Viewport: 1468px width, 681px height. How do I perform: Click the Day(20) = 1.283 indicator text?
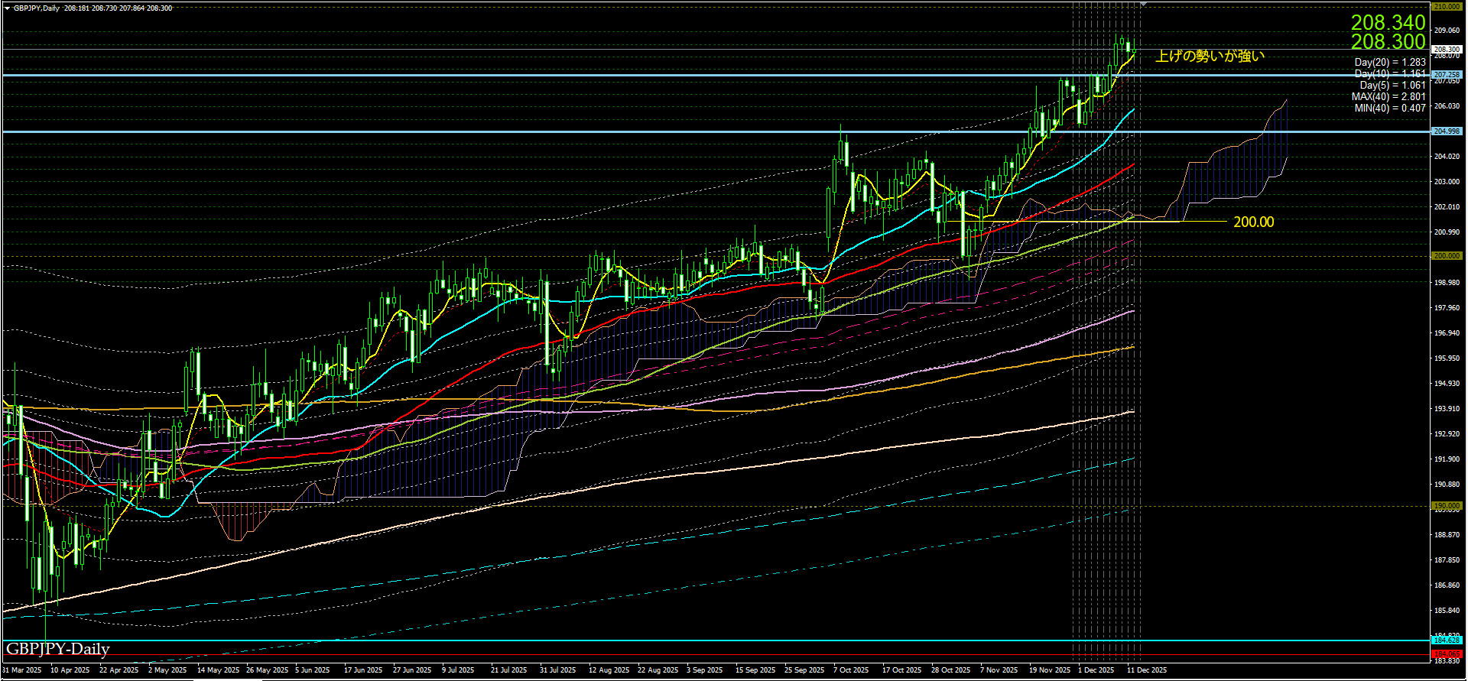tap(1389, 63)
